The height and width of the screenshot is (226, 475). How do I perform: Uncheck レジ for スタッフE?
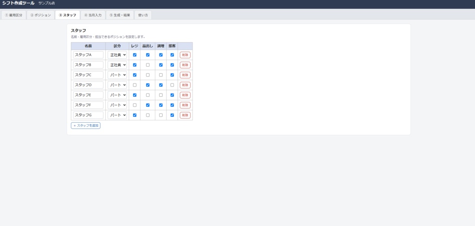click(135, 95)
